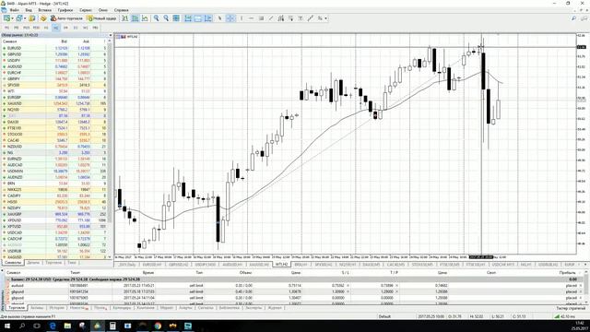The image size is (590, 332).
Task: Open new chart from toolbar
Action: [x=6, y=18]
